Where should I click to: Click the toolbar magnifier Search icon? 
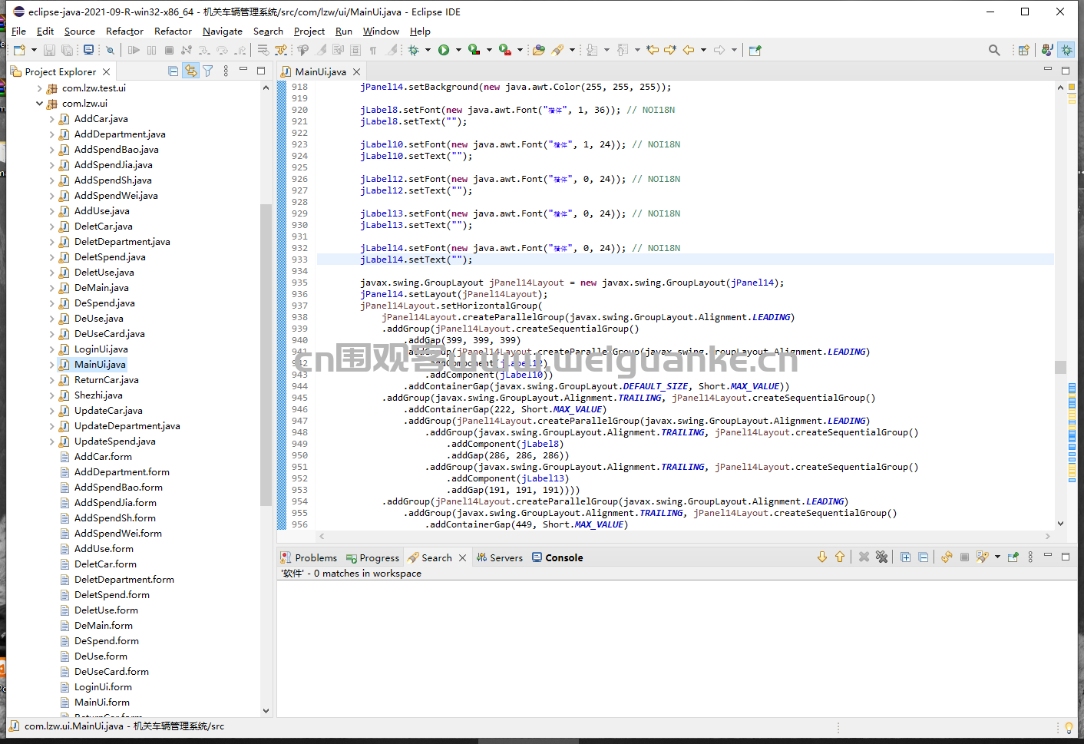[x=994, y=50]
